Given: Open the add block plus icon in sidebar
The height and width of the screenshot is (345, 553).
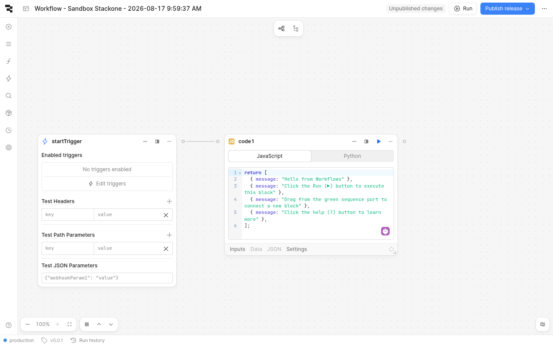Looking at the screenshot, I should [x=9, y=27].
